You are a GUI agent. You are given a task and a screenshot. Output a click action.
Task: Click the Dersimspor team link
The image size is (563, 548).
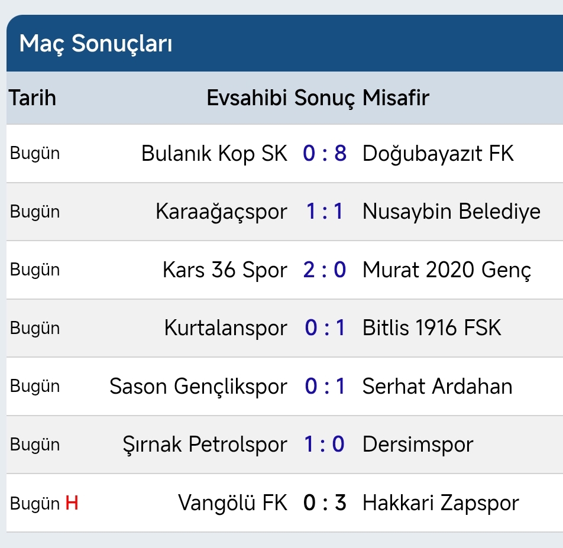[418, 445]
